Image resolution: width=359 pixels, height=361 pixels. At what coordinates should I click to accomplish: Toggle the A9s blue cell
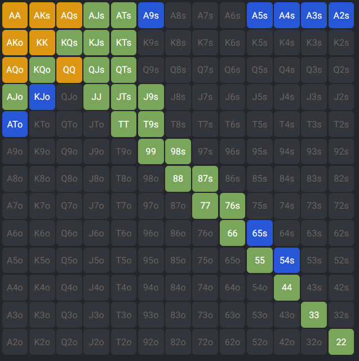click(x=150, y=15)
